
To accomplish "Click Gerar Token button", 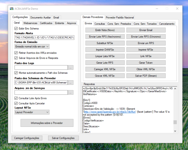I will point(146,63).
